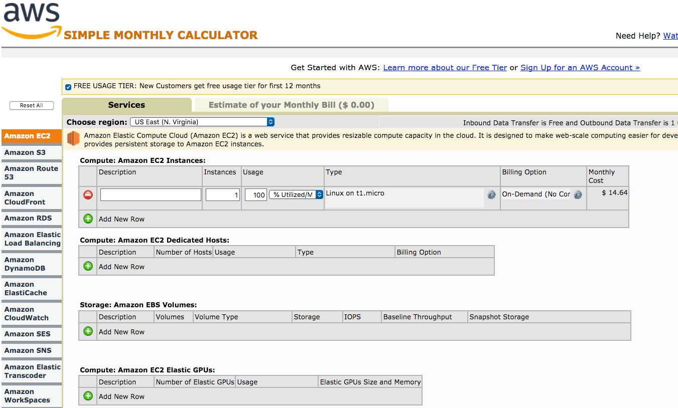Select Amazon SNS in sidebar

pyautogui.click(x=31, y=350)
